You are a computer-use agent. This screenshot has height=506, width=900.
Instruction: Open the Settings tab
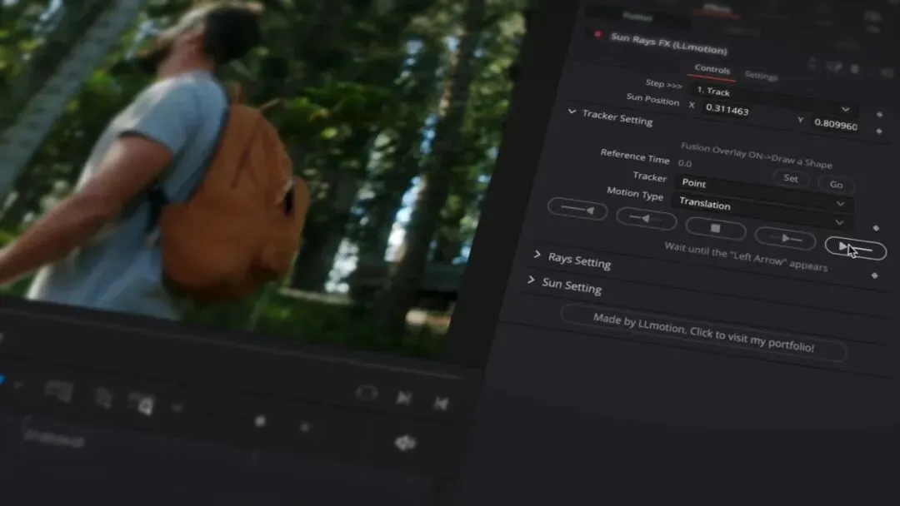point(761,75)
